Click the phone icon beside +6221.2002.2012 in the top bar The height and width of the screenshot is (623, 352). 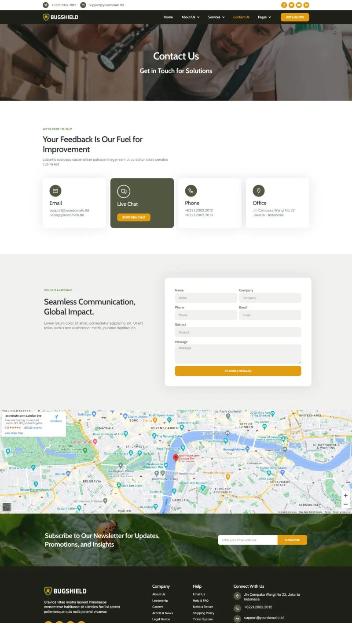click(x=46, y=5)
